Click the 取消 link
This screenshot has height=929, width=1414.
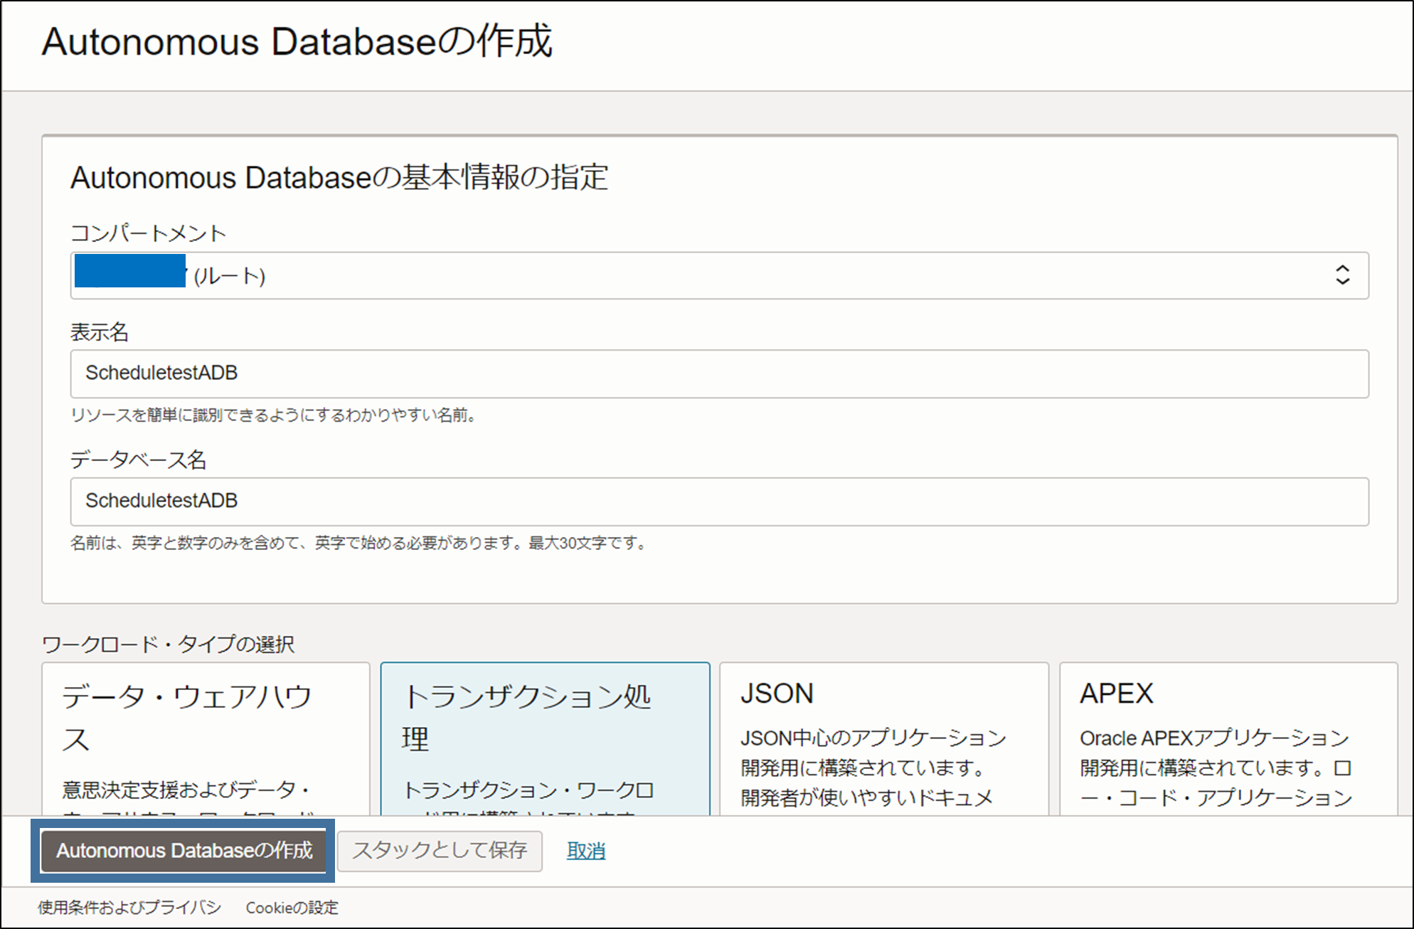[586, 851]
